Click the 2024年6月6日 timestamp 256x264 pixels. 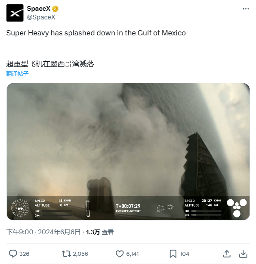pos(59,232)
